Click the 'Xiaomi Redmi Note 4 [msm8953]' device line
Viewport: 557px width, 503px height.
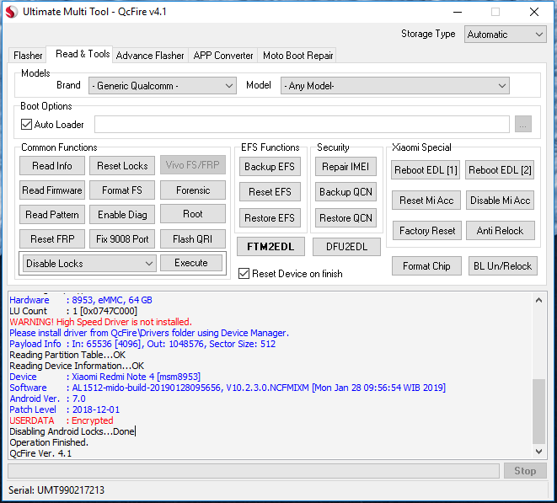(x=104, y=377)
